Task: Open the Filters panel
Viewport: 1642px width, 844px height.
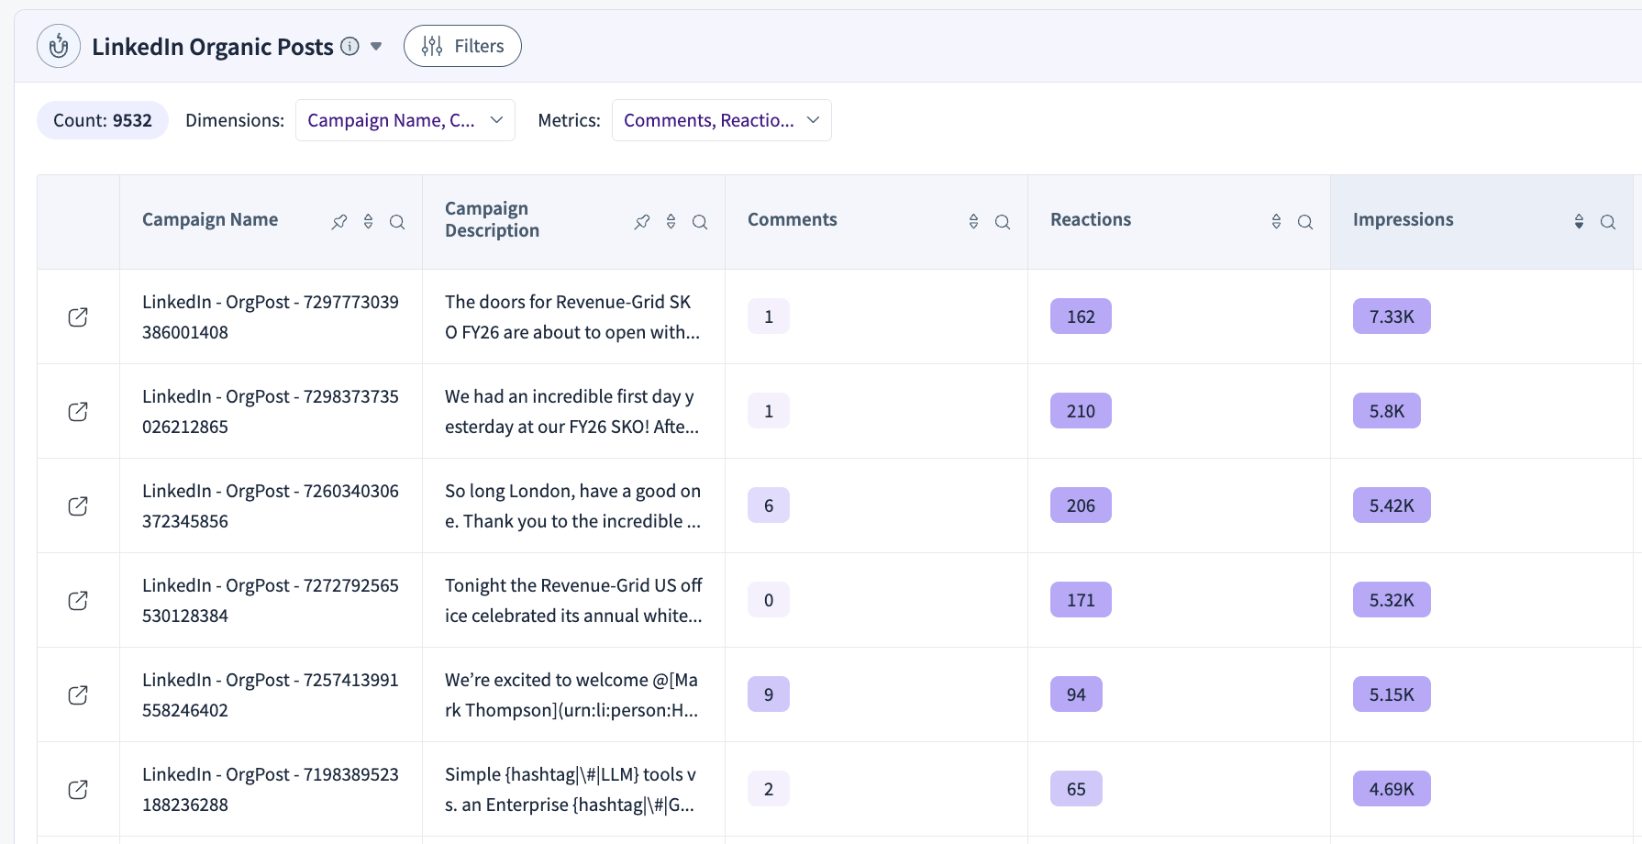Action: click(462, 46)
